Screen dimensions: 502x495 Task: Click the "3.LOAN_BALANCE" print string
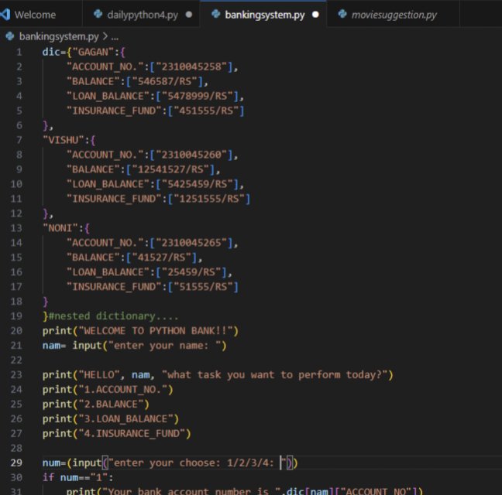tap(125, 419)
